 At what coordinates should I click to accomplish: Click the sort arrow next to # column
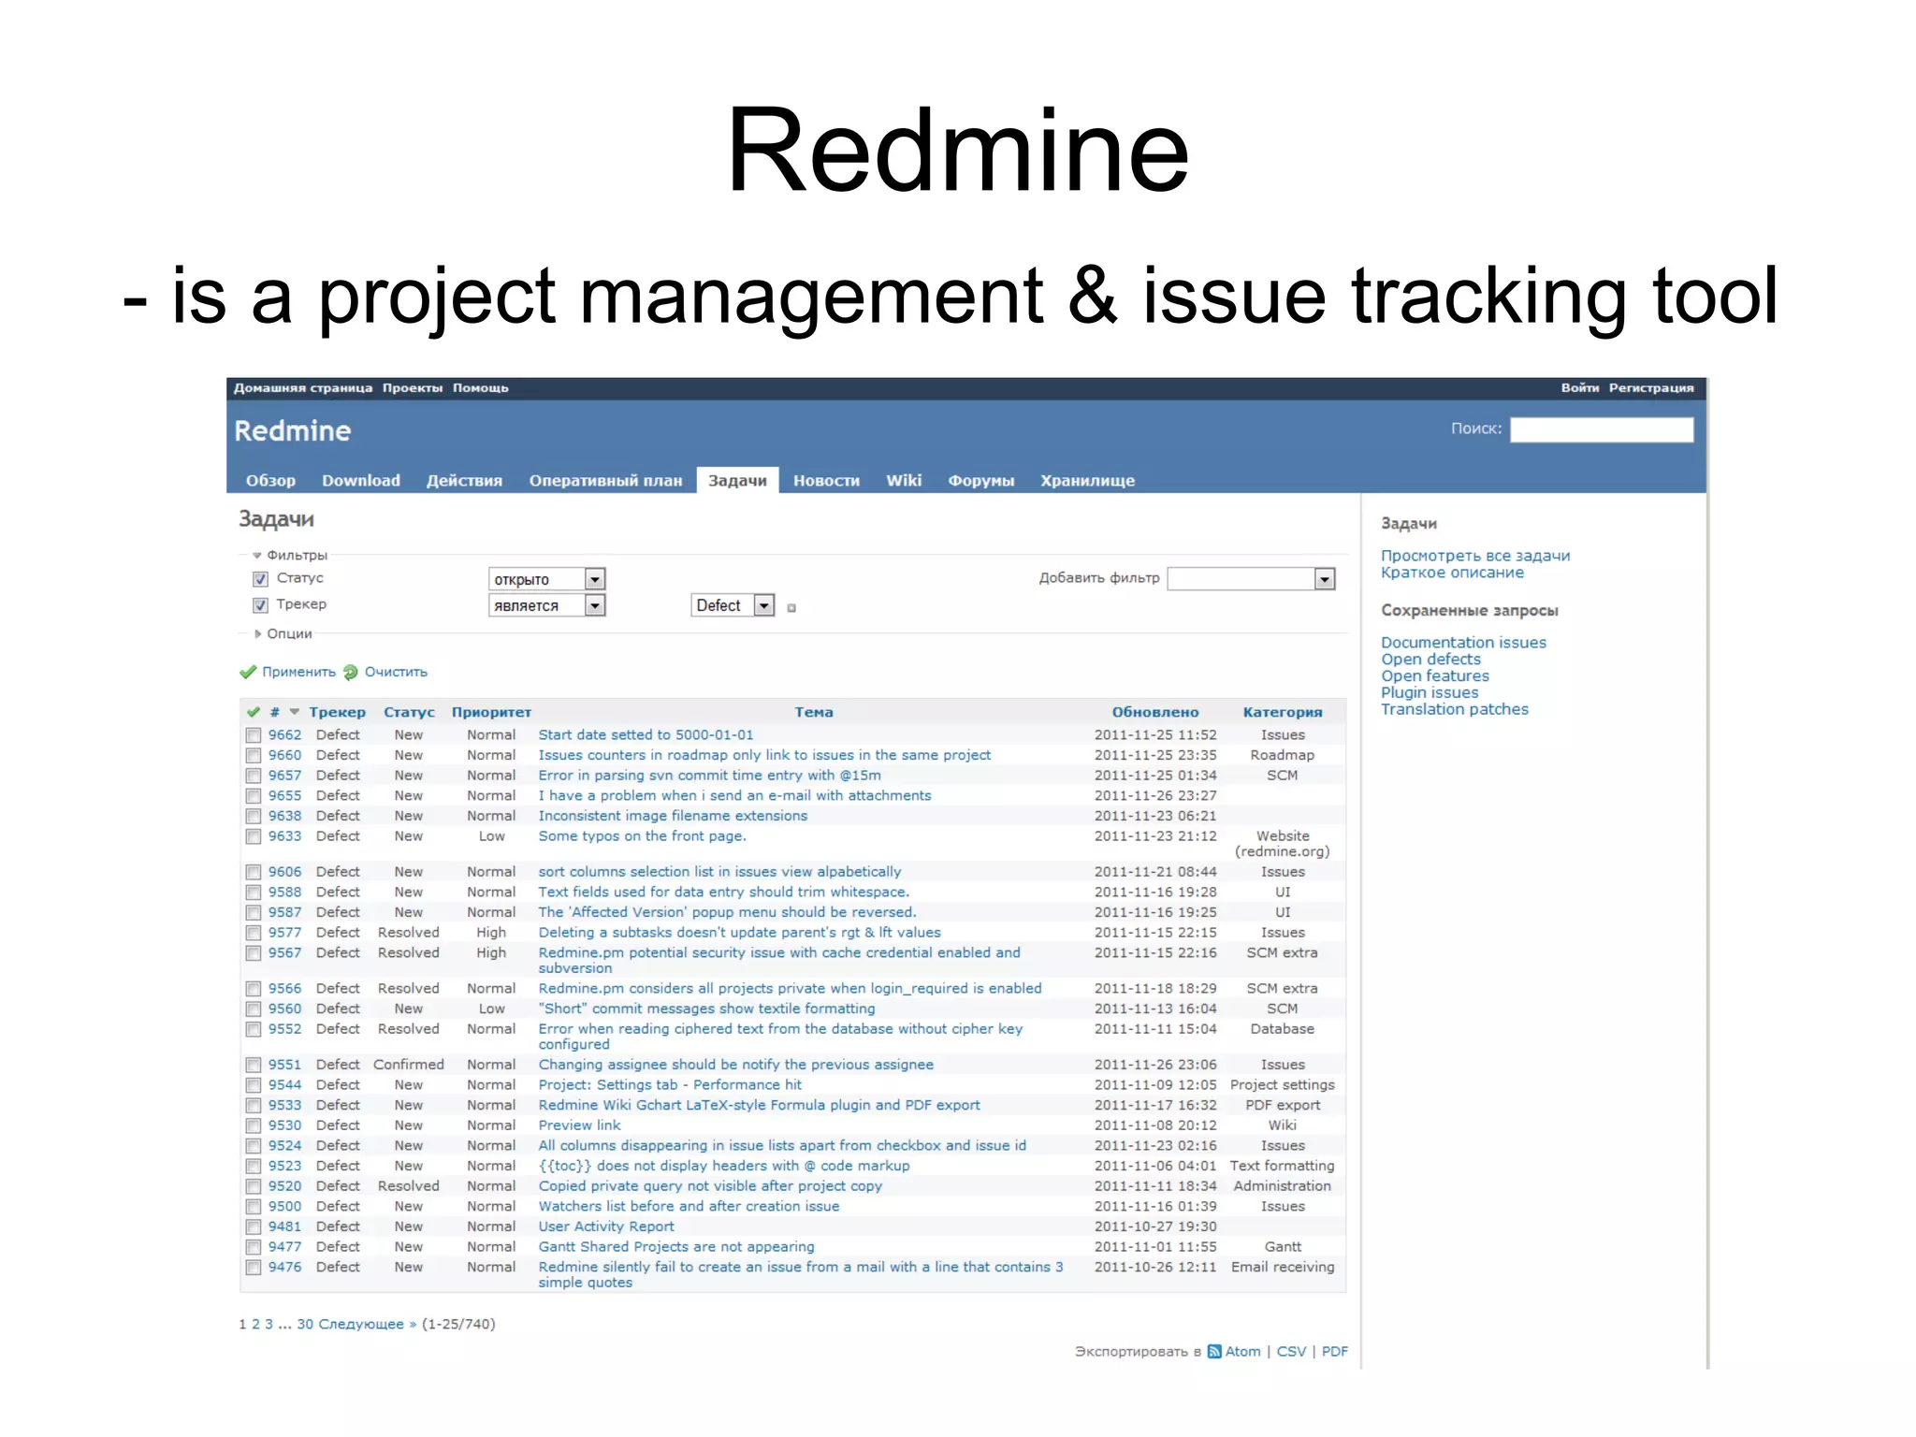point(295,712)
